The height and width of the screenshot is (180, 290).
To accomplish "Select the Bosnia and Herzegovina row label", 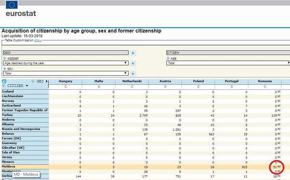I will coord(21,129).
